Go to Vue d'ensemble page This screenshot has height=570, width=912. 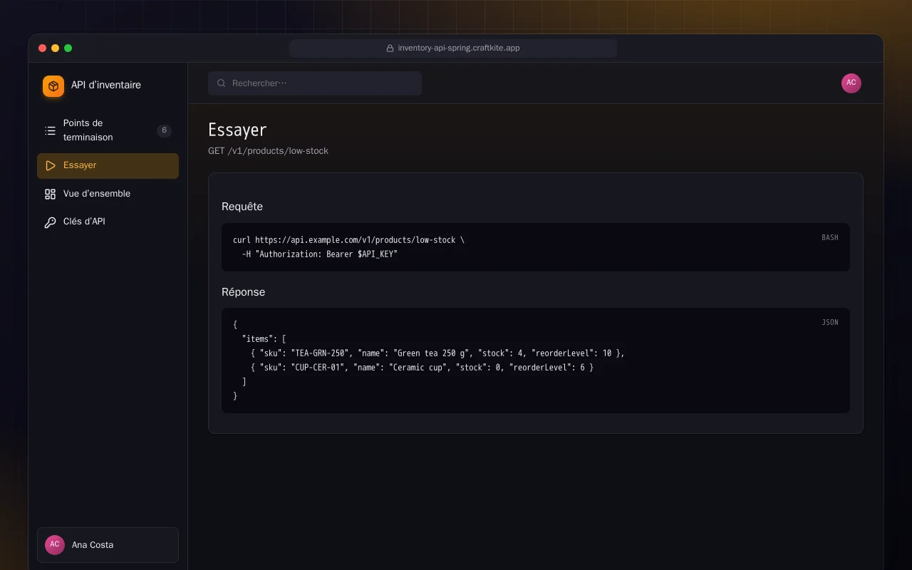[108, 194]
